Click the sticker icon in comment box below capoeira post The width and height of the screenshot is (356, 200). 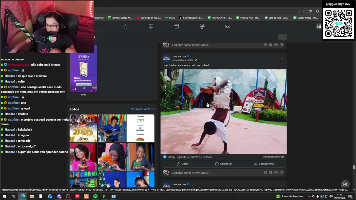tap(281, 173)
